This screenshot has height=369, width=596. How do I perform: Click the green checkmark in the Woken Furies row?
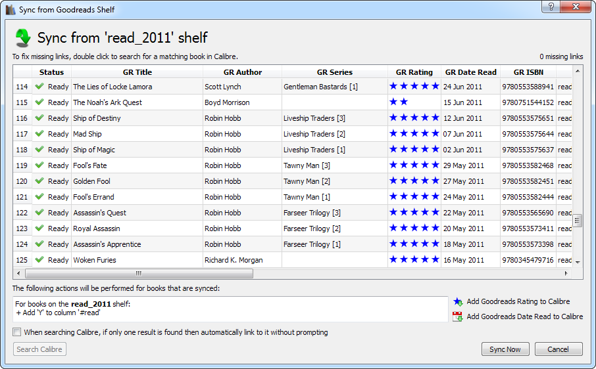click(x=39, y=260)
